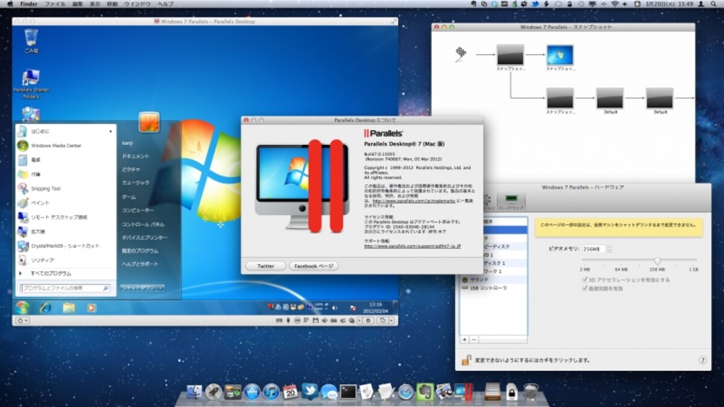Click the 256MB video memory field
The height and width of the screenshot is (407, 724).
point(593,249)
